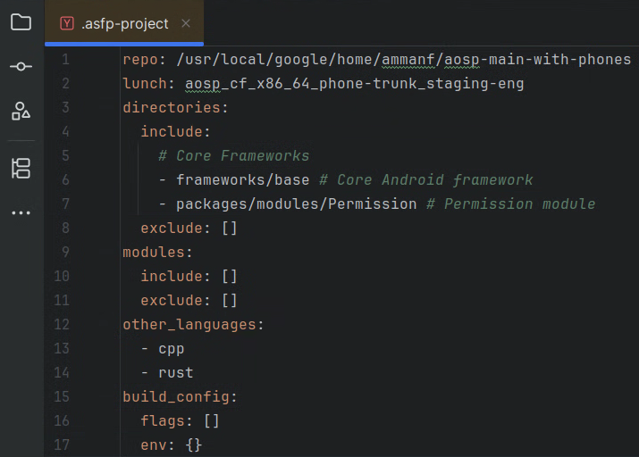Open the Commit tool window icon
The image size is (639, 457).
click(x=21, y=67)
